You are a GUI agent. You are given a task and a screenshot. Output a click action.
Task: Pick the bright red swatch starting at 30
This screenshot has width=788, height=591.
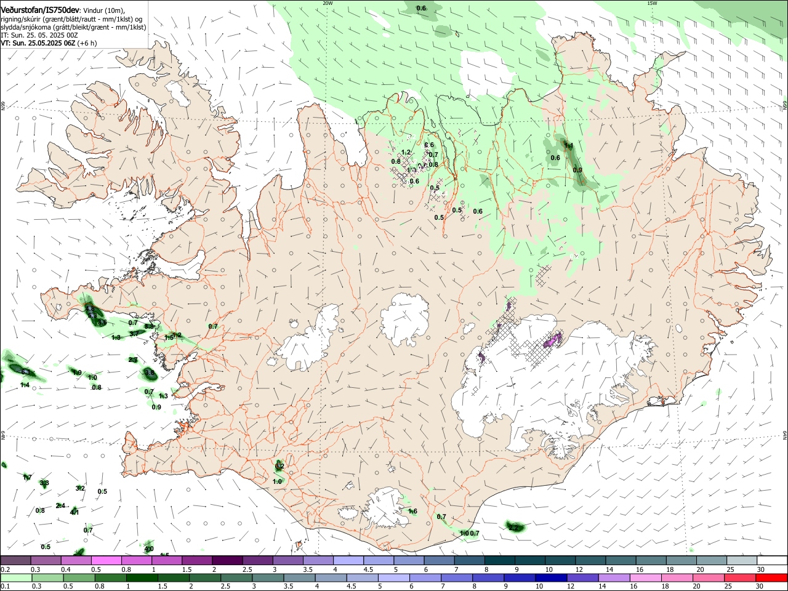tap(771, 577)
